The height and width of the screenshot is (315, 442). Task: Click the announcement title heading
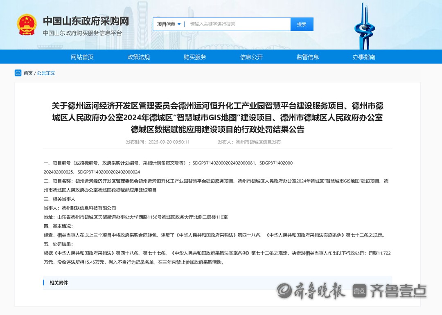217,117
